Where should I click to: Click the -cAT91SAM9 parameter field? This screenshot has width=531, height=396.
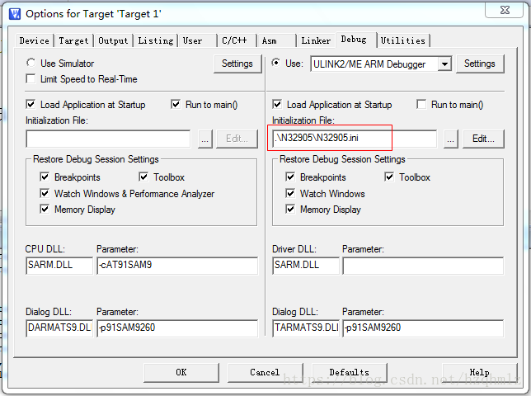[177, 266]
